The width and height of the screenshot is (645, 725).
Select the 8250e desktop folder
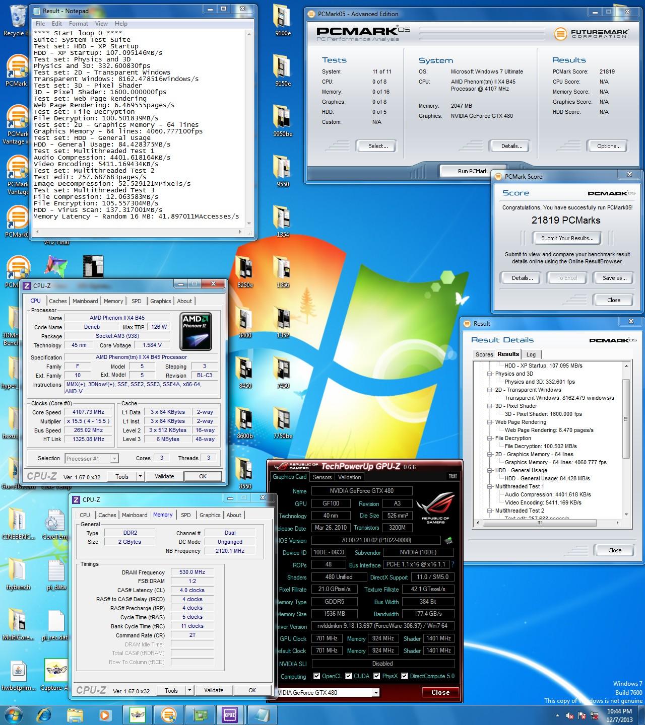point(245,273)
